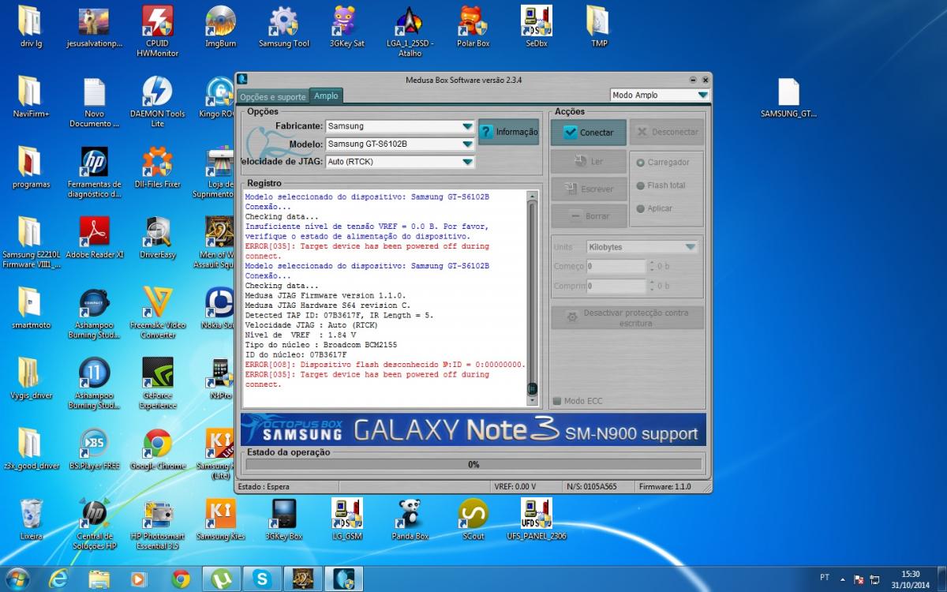Open UFS_PANEL_2306 desktop shortcut
The image size is (947, 592).
coord(536,520)
